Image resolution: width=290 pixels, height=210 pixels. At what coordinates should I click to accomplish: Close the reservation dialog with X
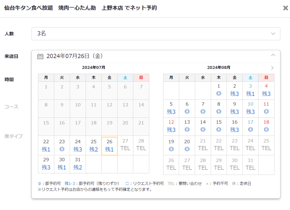[285, 8]
